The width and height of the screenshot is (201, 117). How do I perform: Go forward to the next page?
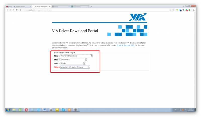tap(10, 10)
